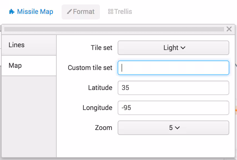Click the chevron arrow beside Light
The width and height of the screenshot is (237, 160).
[x=183, y=48]
